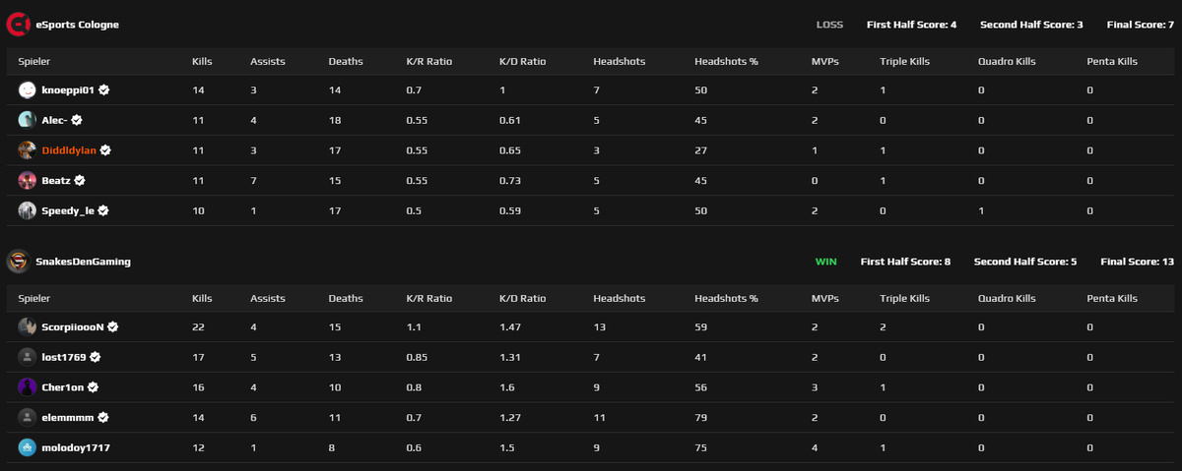Click the LOSS result label
1182x471 pixels.
pyautogui.click(x=830, y=25)
